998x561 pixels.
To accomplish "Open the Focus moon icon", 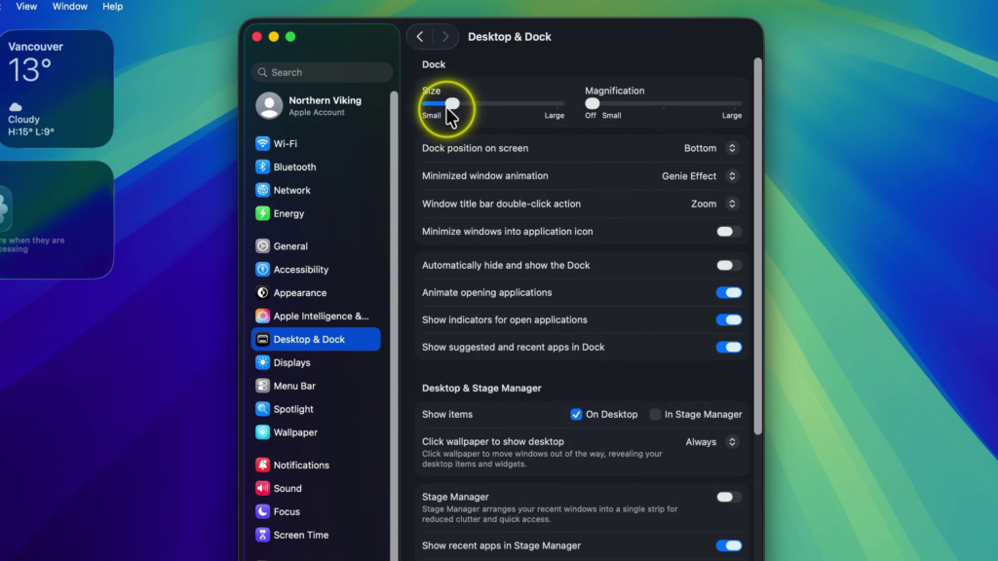I will 262,511.
